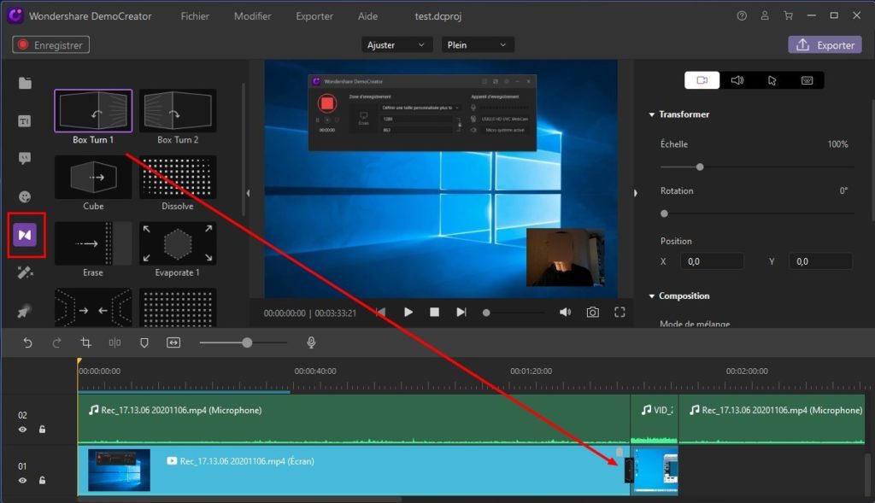Switch to the audio properties tab
Screen dimensions: 875x503
[737, 80]
